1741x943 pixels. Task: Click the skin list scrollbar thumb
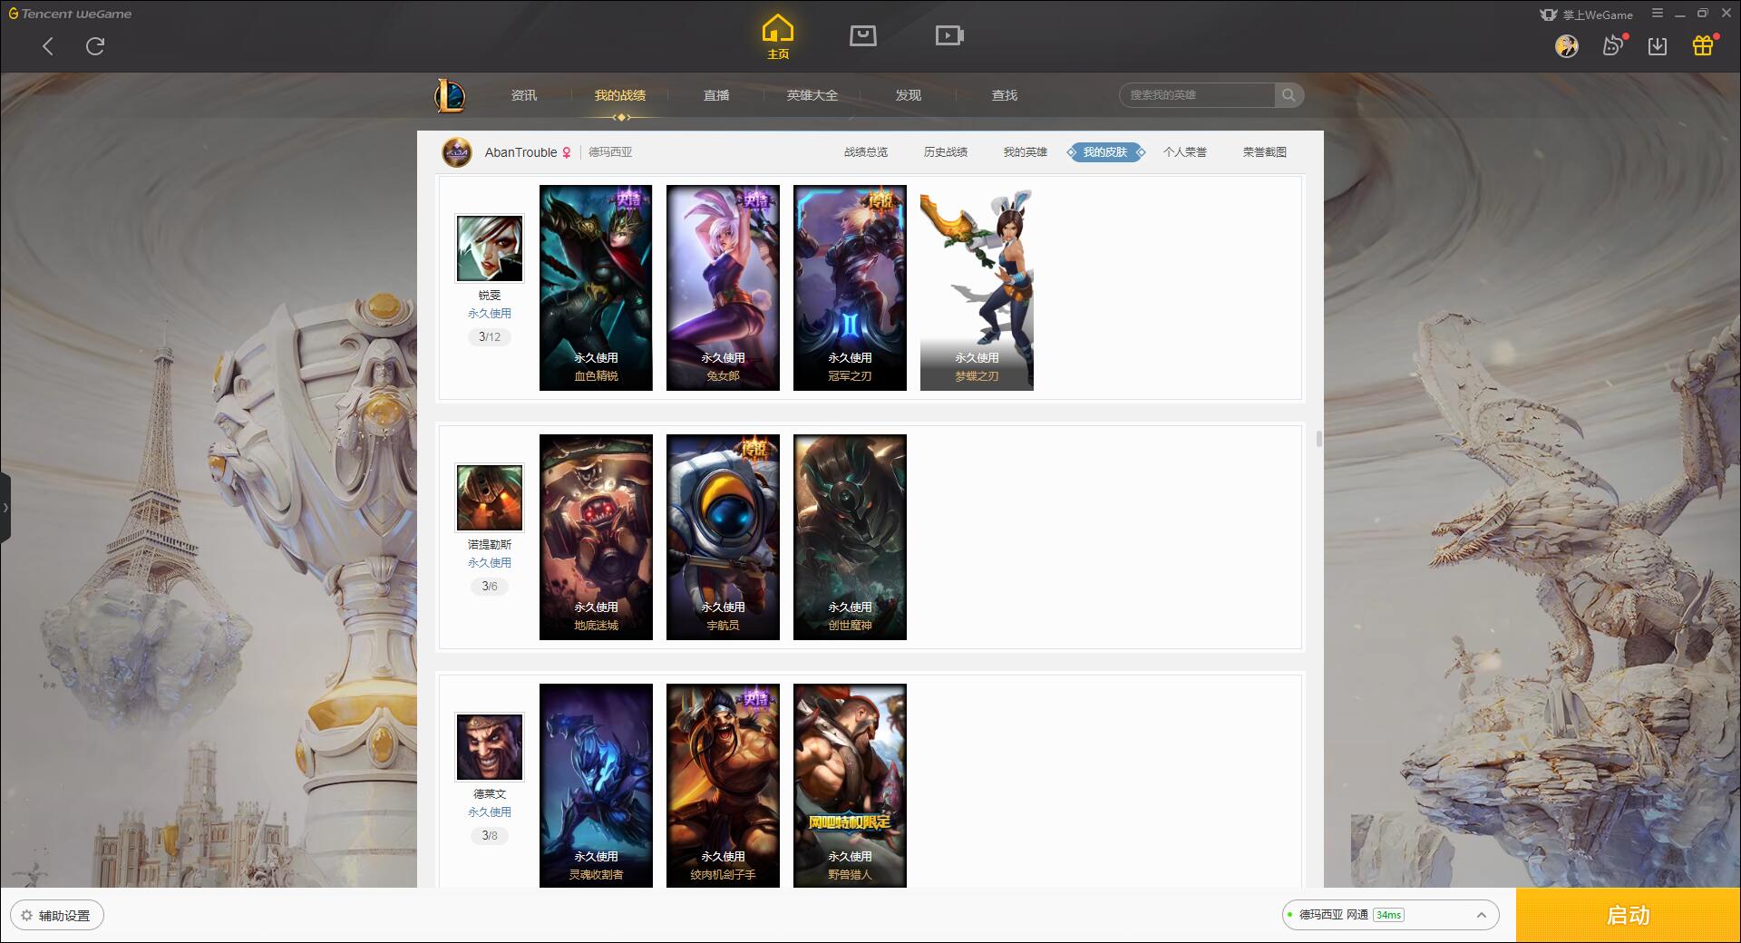[x=1318, y=439]
